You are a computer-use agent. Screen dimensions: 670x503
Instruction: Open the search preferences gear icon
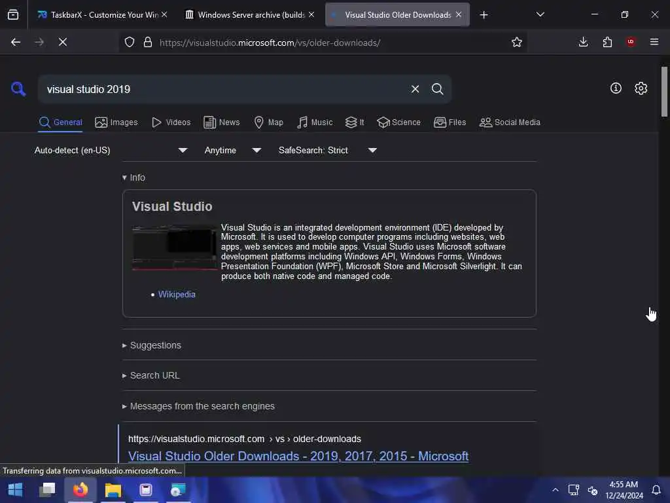click(641, 88)
